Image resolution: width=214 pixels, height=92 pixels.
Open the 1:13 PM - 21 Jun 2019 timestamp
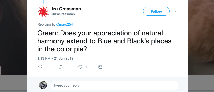[56, 58]
